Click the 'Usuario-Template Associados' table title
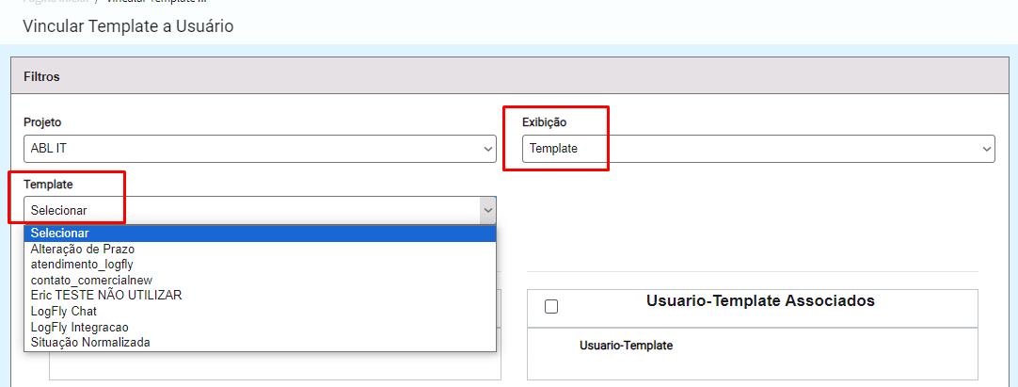Viewport: 1018px width, 387px height. (x=761, y=300)
